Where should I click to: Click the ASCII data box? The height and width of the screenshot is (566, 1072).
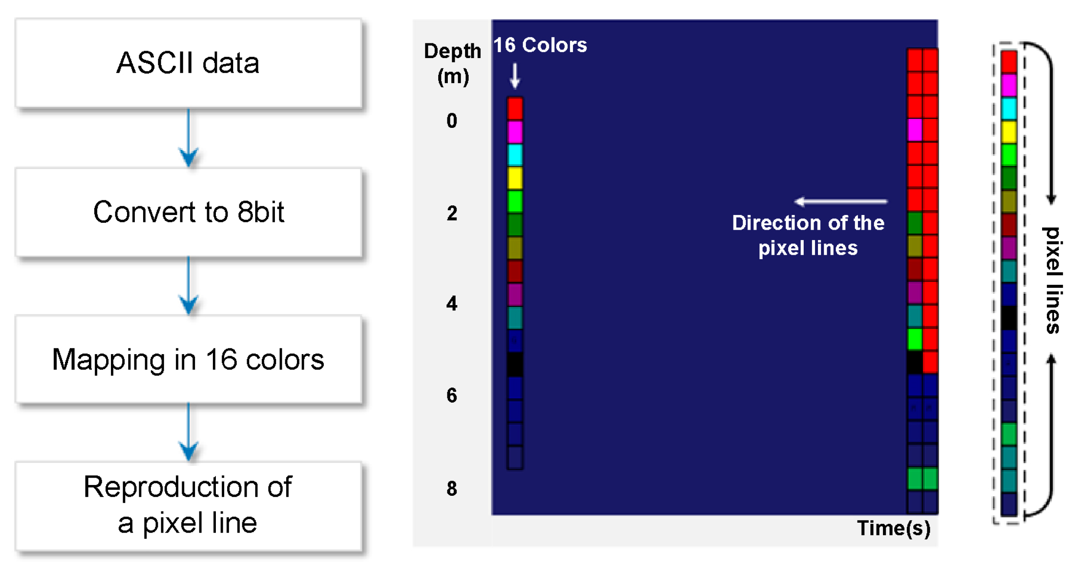pos(188,63)
